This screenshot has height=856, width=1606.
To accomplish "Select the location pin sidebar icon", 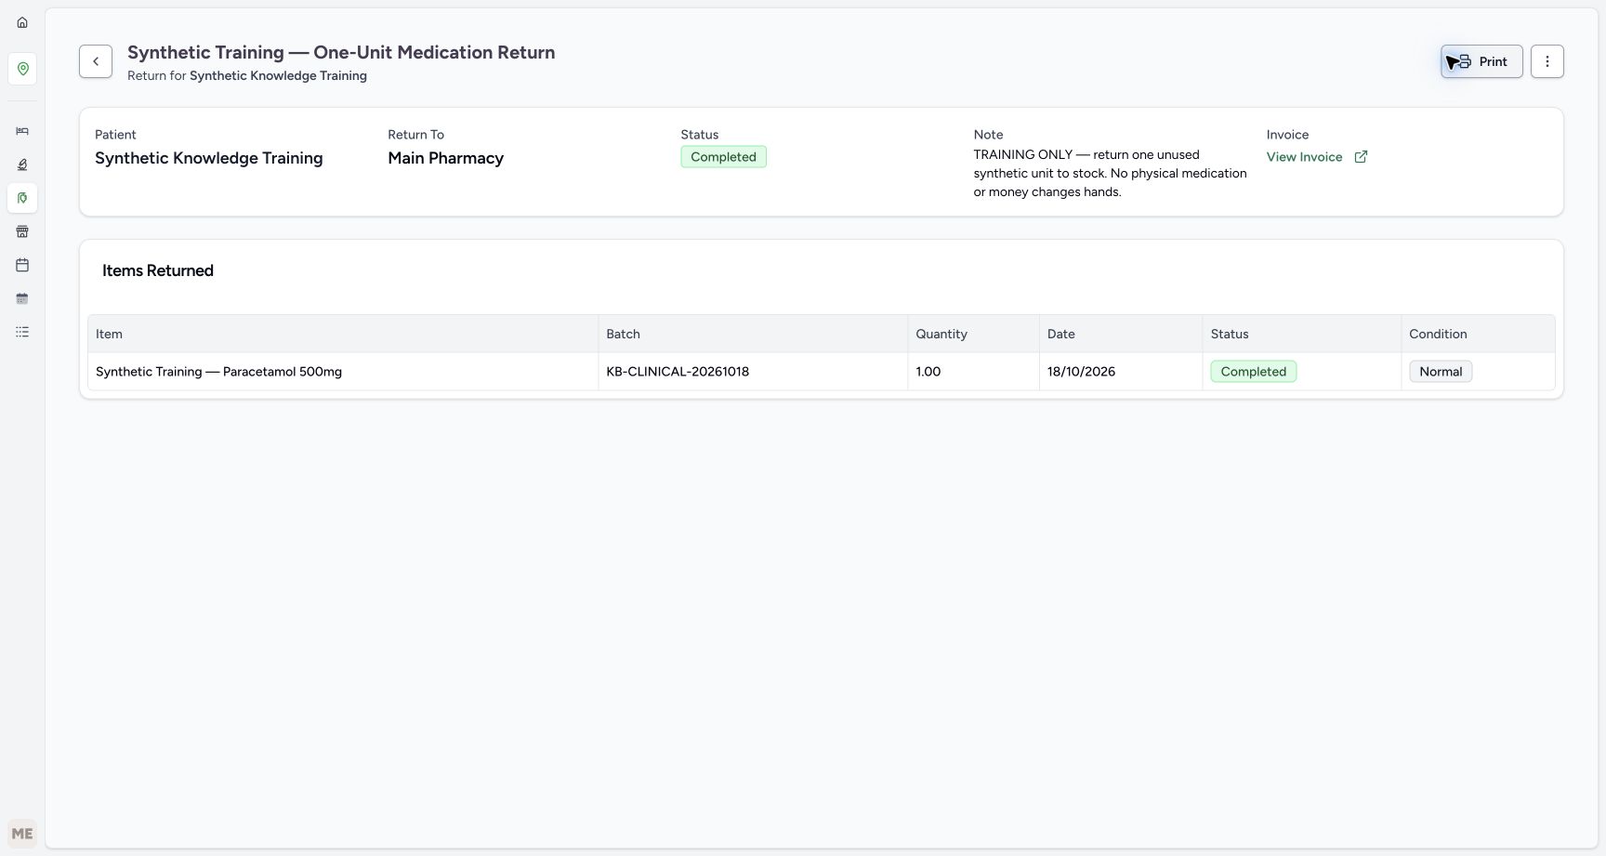I will click(x=22, y=69).
